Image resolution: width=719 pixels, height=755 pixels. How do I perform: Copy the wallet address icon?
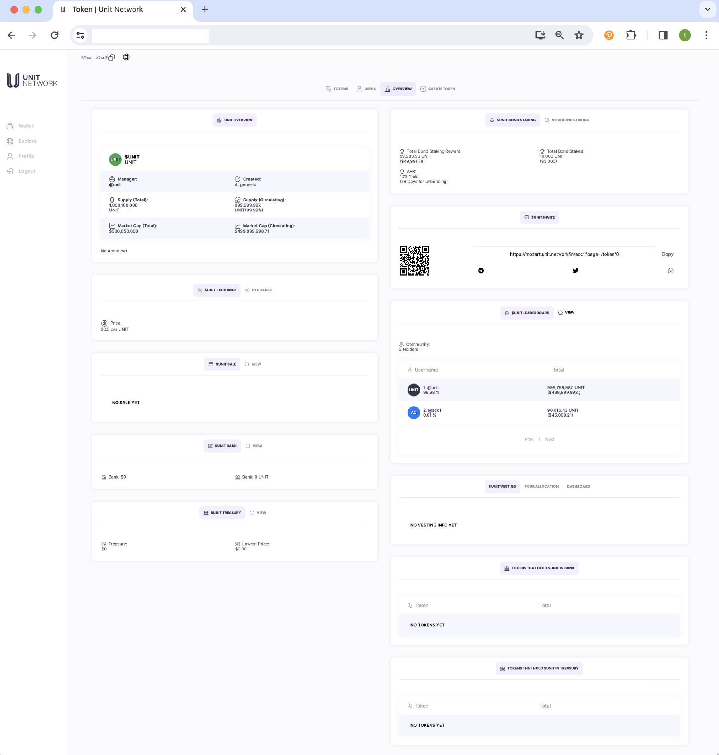coord(112,57)
